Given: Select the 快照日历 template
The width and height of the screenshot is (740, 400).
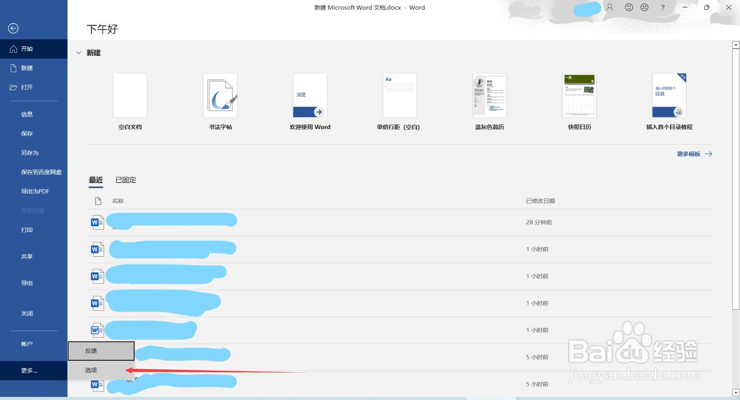Looking at the screenshot, I should pos(580,101).
